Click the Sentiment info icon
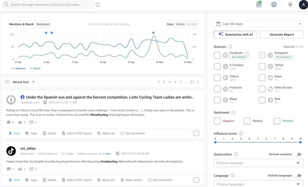The height and width of the screenshot is (187, 308). pos(233,113)
